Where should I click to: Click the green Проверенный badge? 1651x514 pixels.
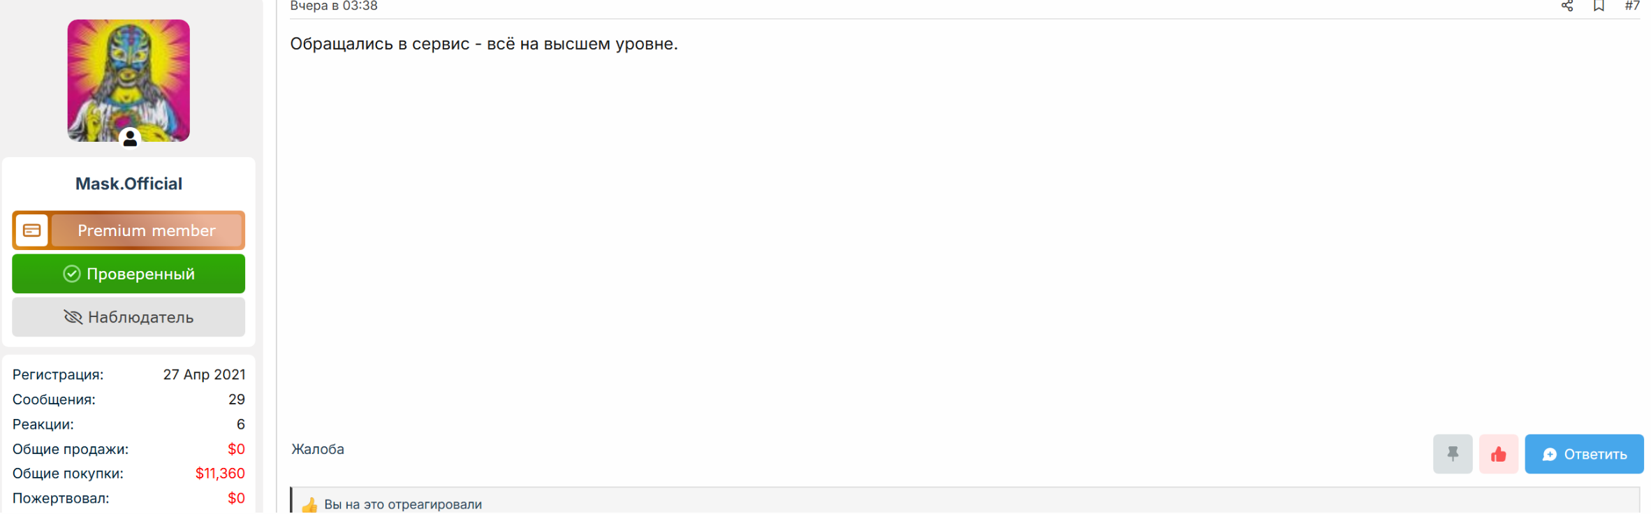(x=129, y=274)
